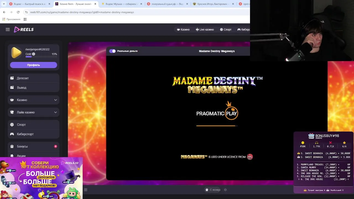
Task: Open Live казино in the top navigation
Action: tap(205, 30)
